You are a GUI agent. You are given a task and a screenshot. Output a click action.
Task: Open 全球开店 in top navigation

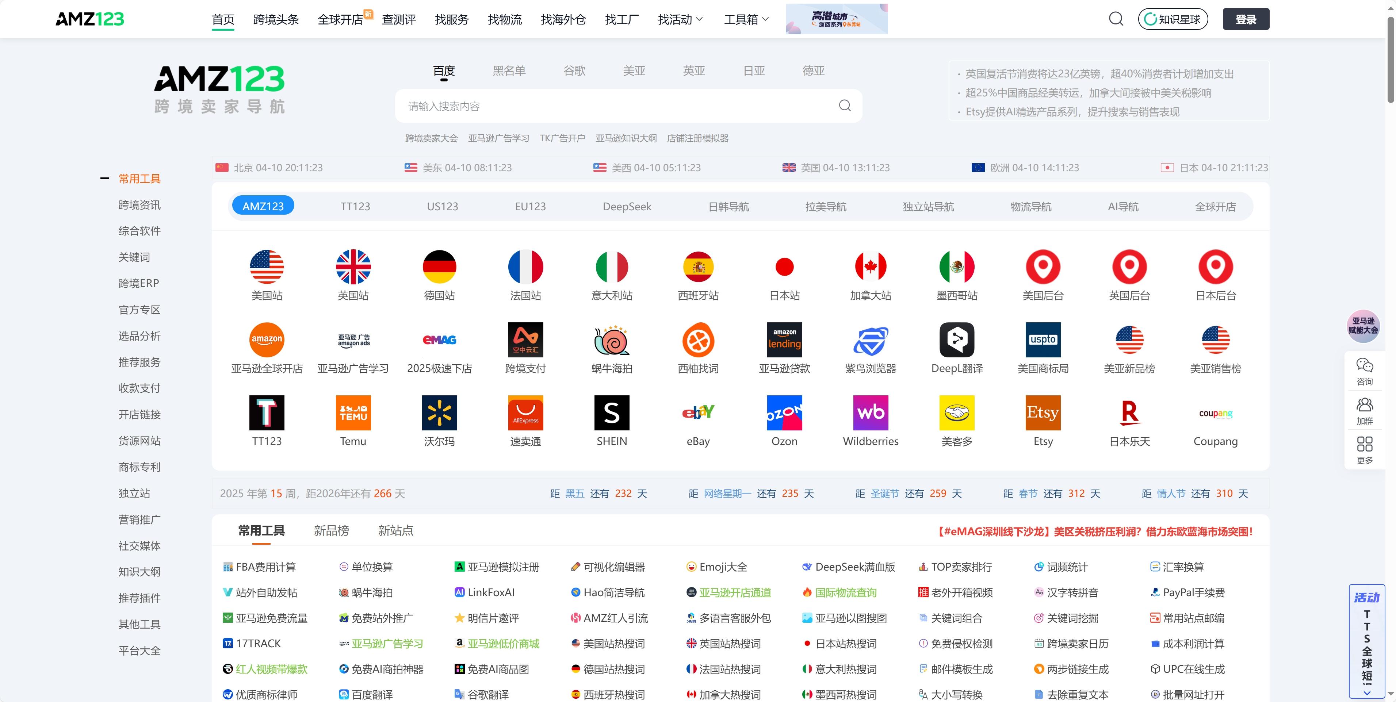coord(340,19)
